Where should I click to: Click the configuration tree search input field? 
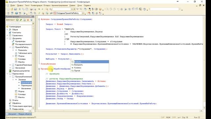coord(19,23)
